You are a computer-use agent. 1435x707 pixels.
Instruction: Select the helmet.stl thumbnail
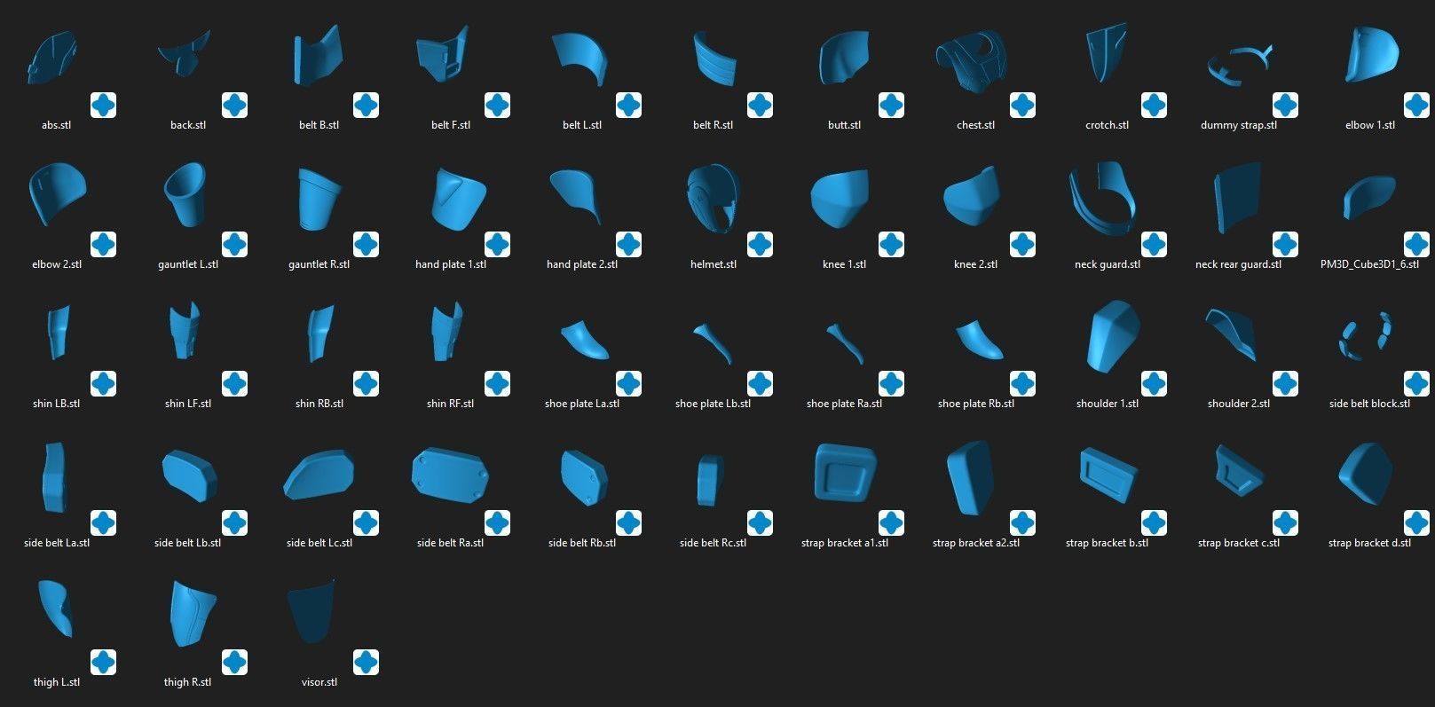(714, 200)
